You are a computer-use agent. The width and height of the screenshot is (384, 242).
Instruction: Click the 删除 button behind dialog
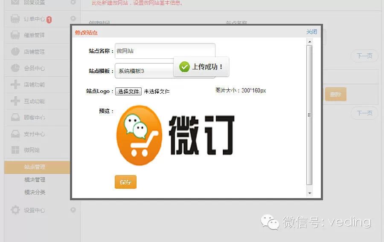pyautogui.click(x=335, y=94)
